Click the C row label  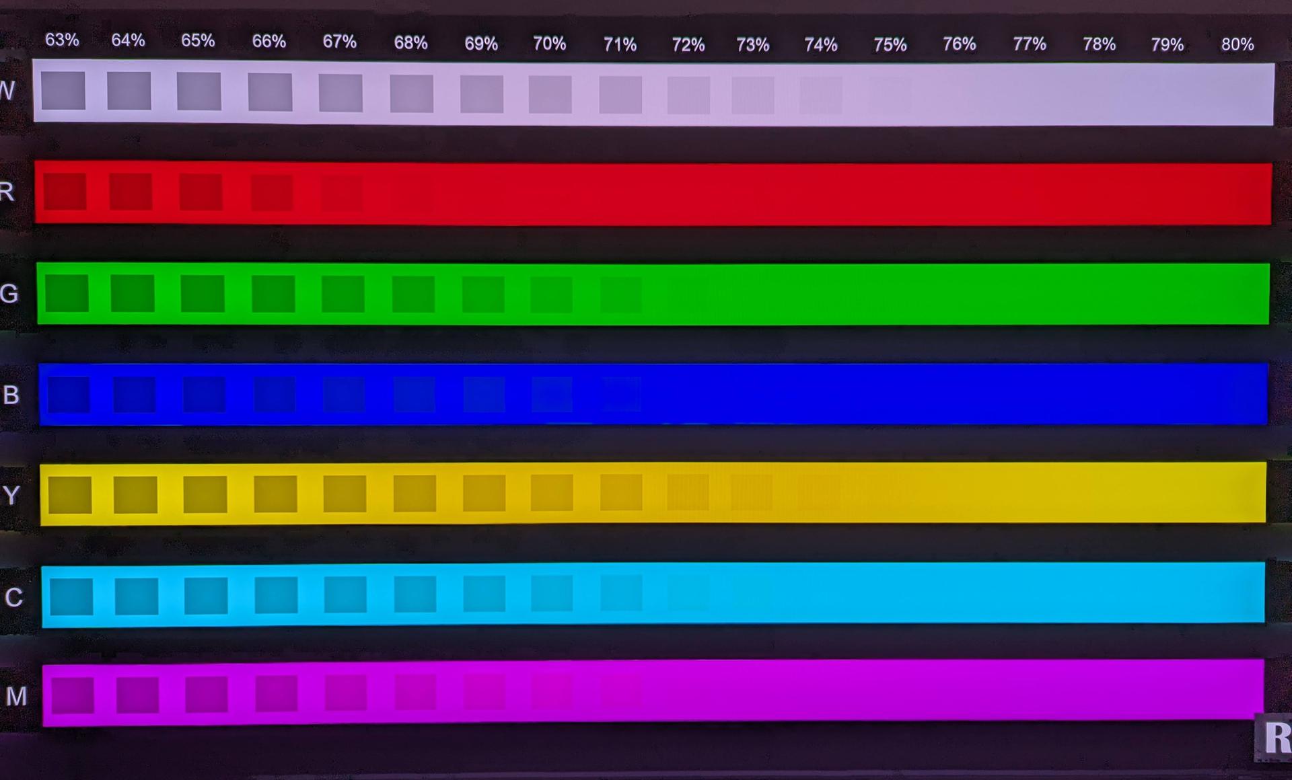click(13, 597)
